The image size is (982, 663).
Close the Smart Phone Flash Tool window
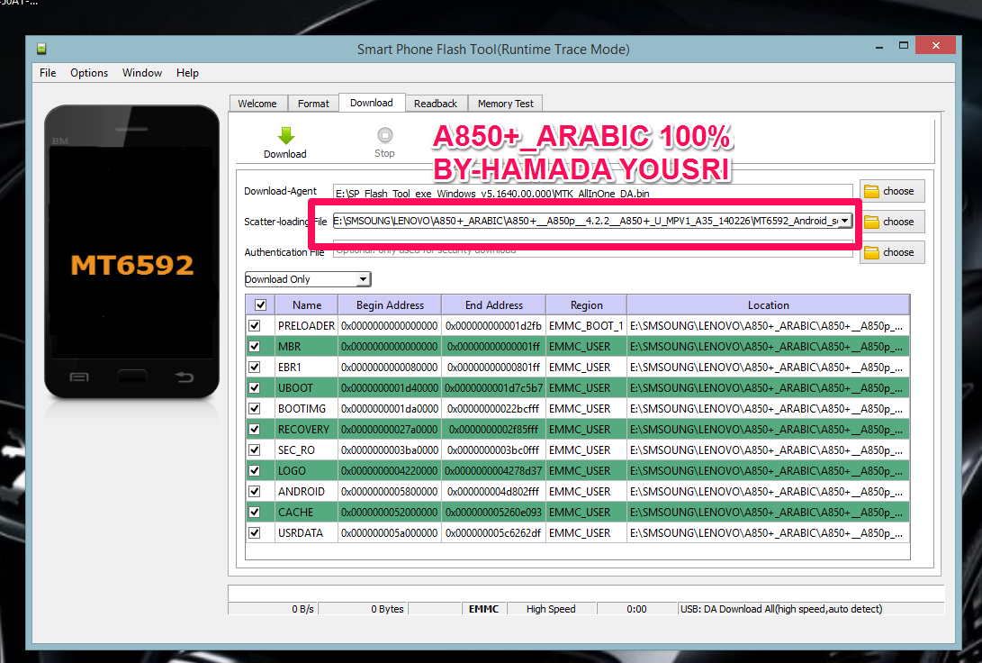pos(936,46)
